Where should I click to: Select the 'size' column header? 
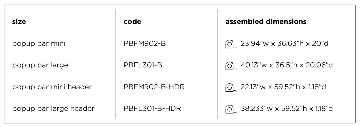(19, 22)
